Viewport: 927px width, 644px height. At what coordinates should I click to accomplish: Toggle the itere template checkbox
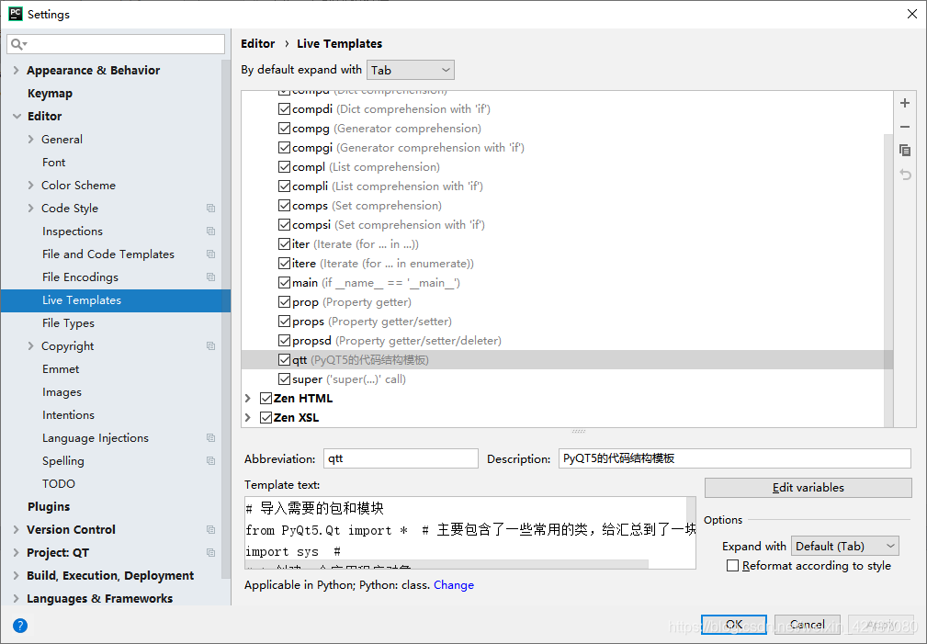(x=284, y=264)
